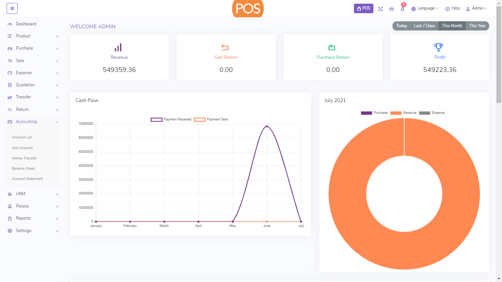Viewport: 502px width, 282px height.
Task: Click the hamburger menu toggle icon
Action: [12, 8]
